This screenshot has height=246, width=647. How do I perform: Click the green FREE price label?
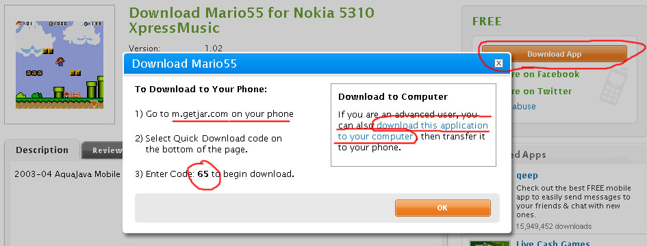point(487,21)
